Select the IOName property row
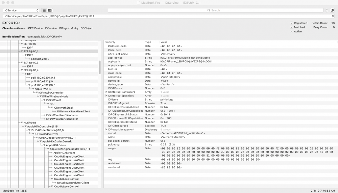Screen dimensions: 338x193 click(220, 100)
